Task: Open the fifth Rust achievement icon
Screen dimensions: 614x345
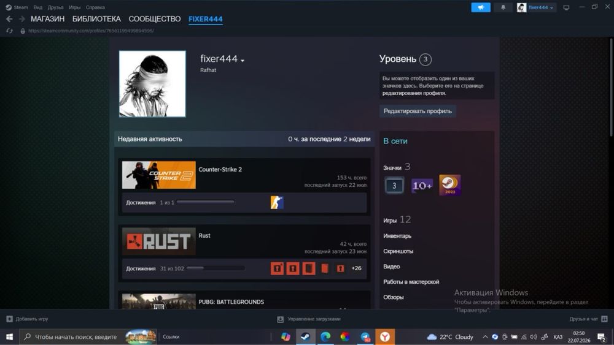Action: (x=340, y=268)
